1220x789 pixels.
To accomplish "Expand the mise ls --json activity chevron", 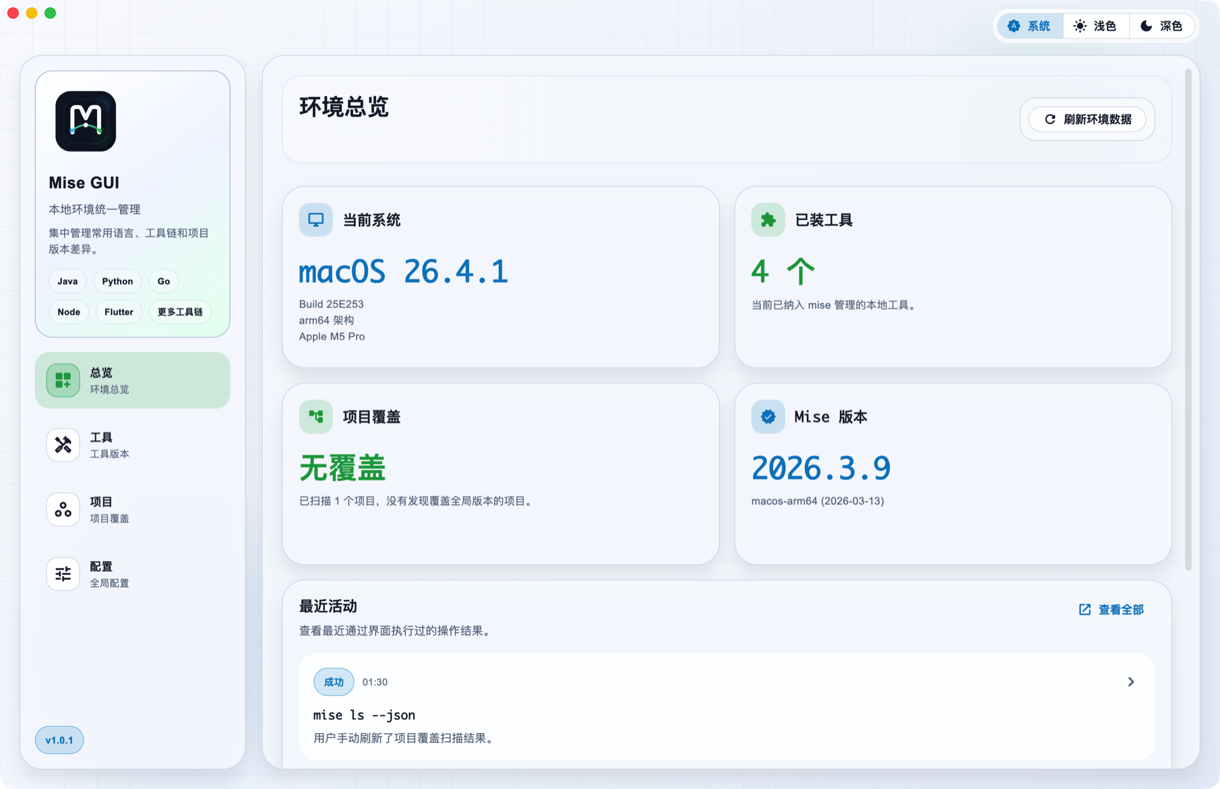I will (x=1131, y=682).
